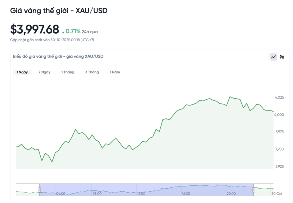This screenshot has width=293, height=203.
Task: Click the 30 Oct label on navigator
Action: pyautogui.click(x=277, y=193)
